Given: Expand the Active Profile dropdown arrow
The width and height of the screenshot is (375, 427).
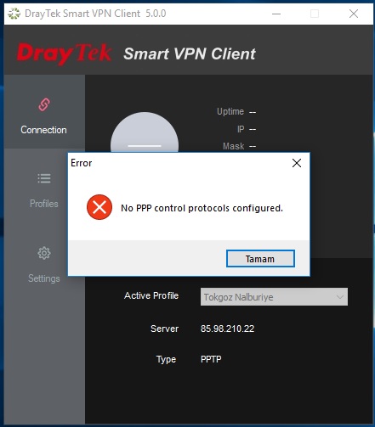Looking at the screenshot, I should click(x=340, y=297).
